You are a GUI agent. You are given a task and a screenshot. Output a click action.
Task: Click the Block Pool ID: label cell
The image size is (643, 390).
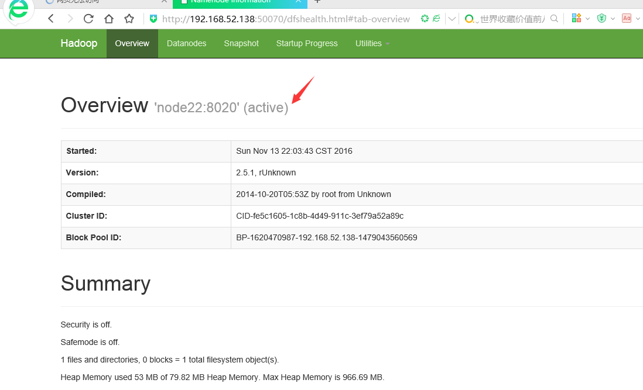pyautogui.click(x=146, y=238)
